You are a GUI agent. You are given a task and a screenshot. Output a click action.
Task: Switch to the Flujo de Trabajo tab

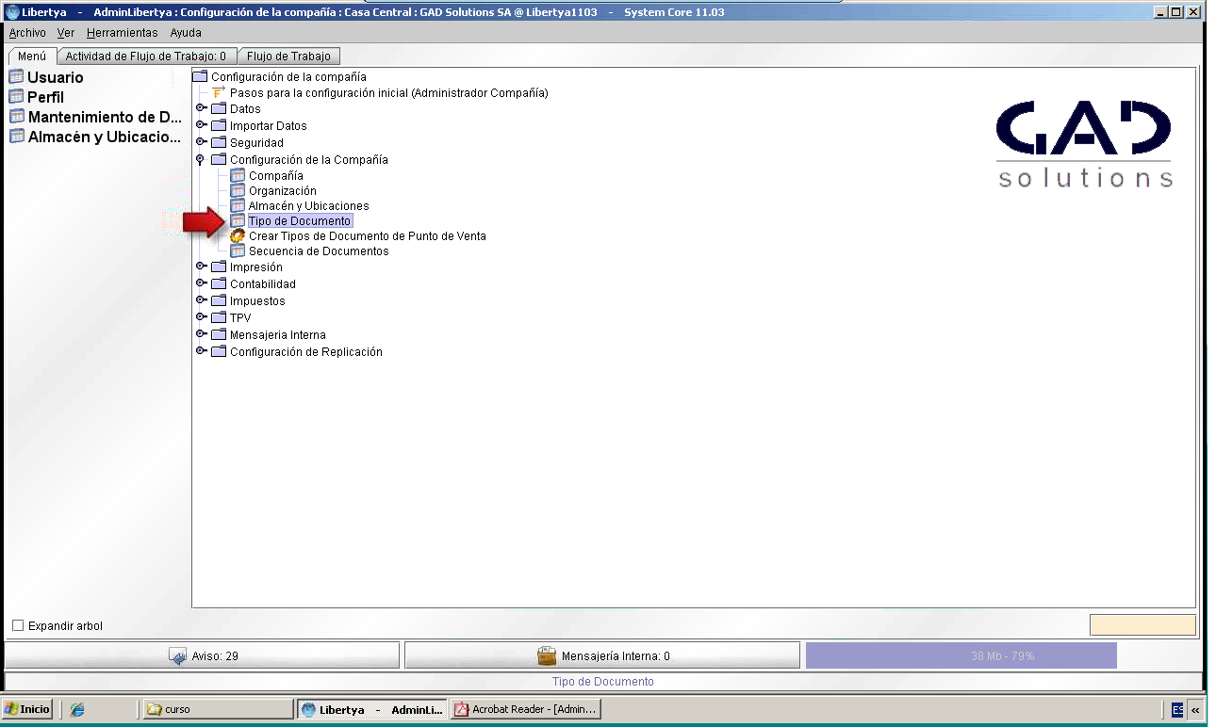pyautogui.click(x=288, y=57)
